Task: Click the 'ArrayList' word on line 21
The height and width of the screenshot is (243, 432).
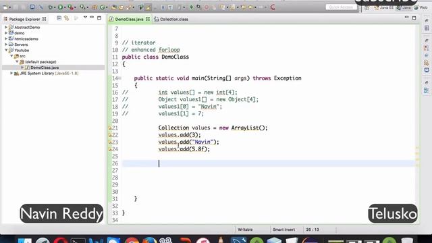Action: 245,128
